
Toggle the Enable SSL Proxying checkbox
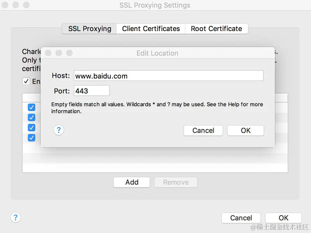coord(26,81)
